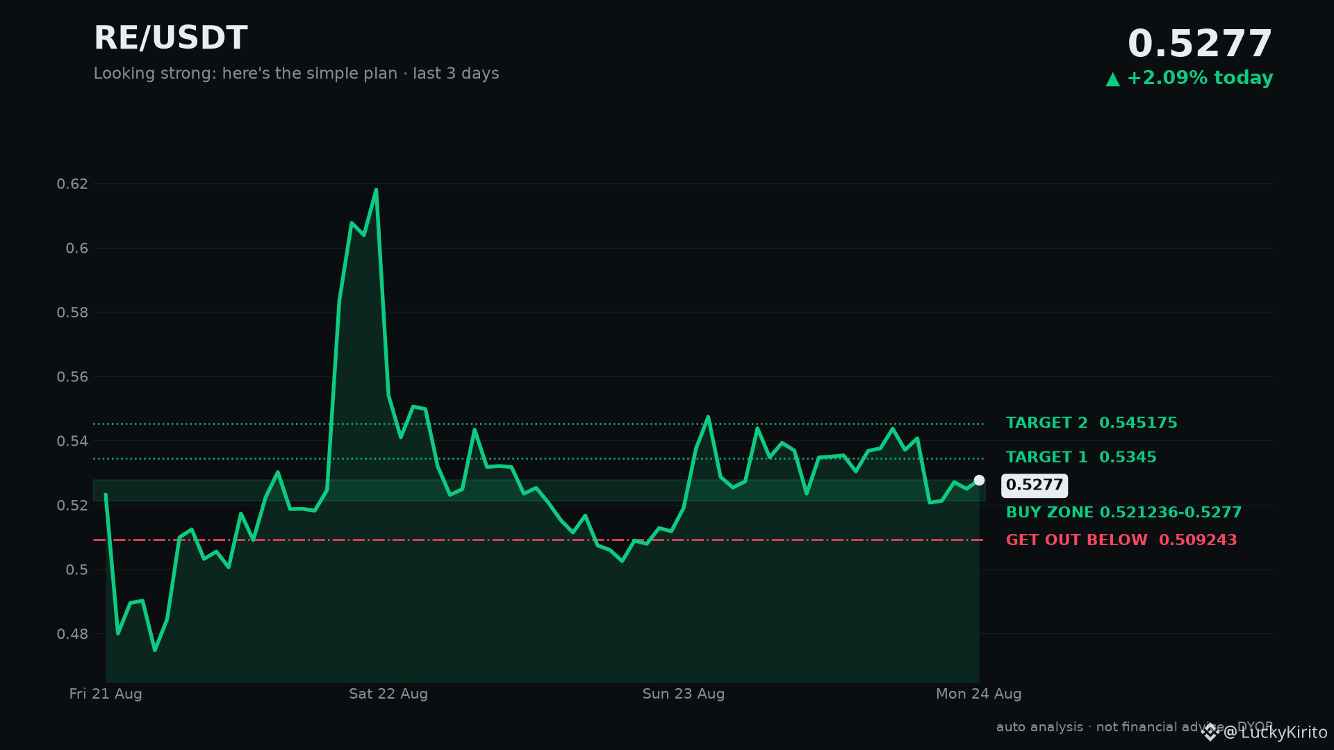Click the Binance logo icon beside @LuckyKirito
The image size is (1334, 750).
click(x=1210, y=732)
